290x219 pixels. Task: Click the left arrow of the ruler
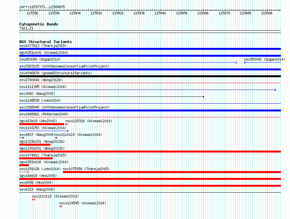pyautogui.click(x=20, y=10)
